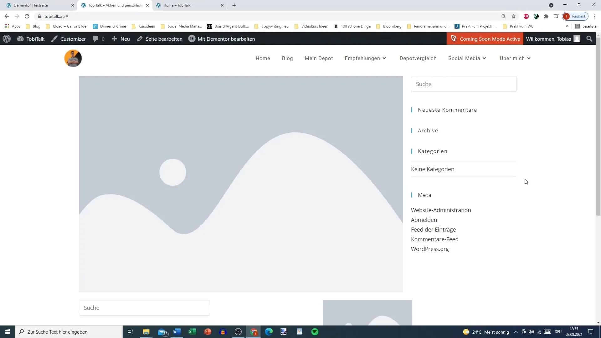
Task: Open the Kommentare-Feed link
Action: point(434,239)
